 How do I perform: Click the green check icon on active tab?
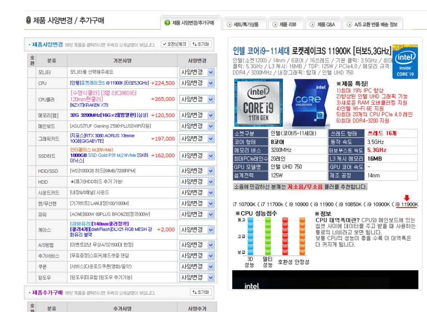[167, 23]
